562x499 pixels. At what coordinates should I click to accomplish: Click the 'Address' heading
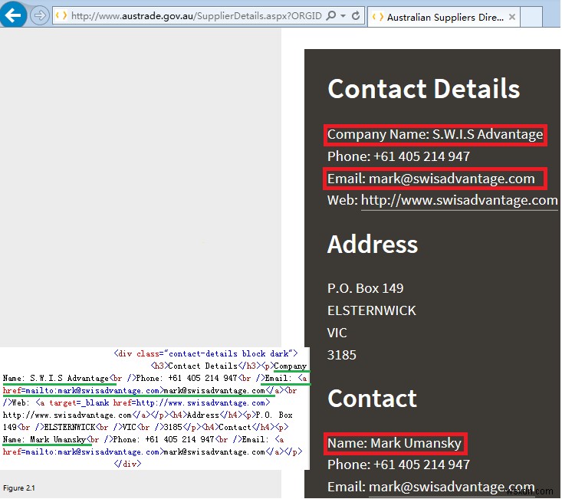tap(373, 245)
